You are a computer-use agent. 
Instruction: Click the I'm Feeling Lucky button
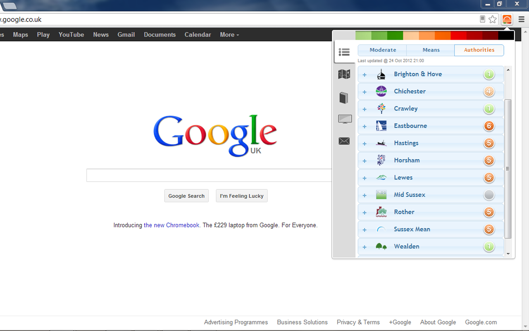click(x=242, y=196)
